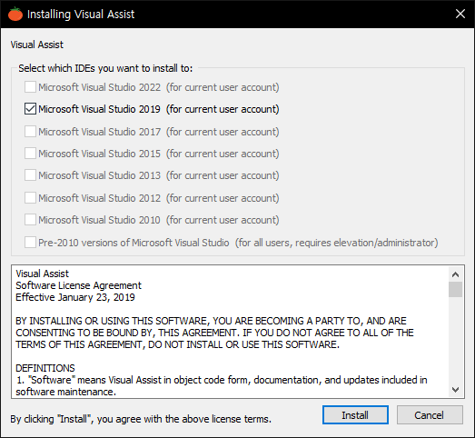Screen dimensions: 475x438
Task: Uncheck Microsoft Visual Studio 2019 checkbox
Action: click(x=30, y=109)
